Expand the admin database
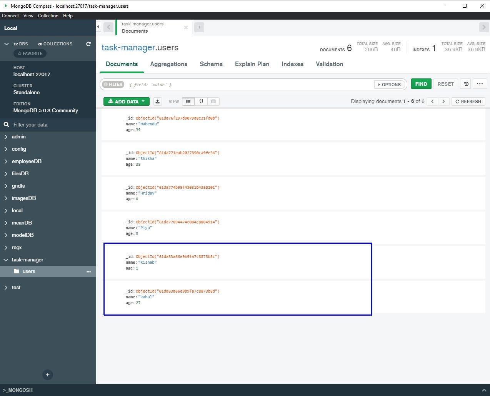Screen dimensions: 490x396 [x=6, y=137]
